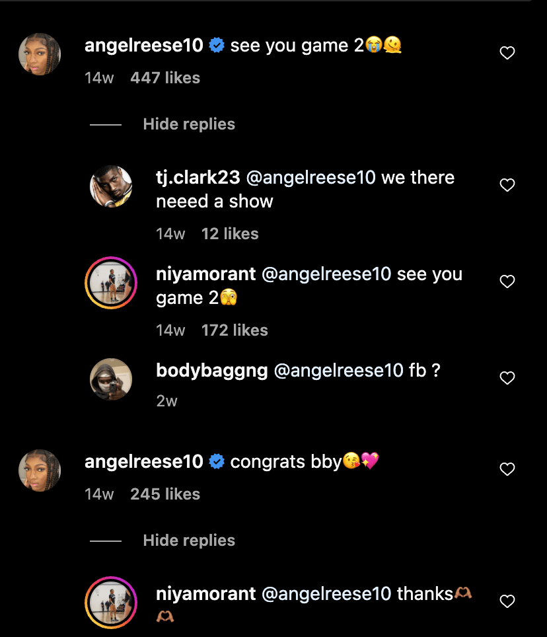Like bodybaggng's "fb ?" comment
Screen dimensions: 547x637
click(x=507, y=378)
